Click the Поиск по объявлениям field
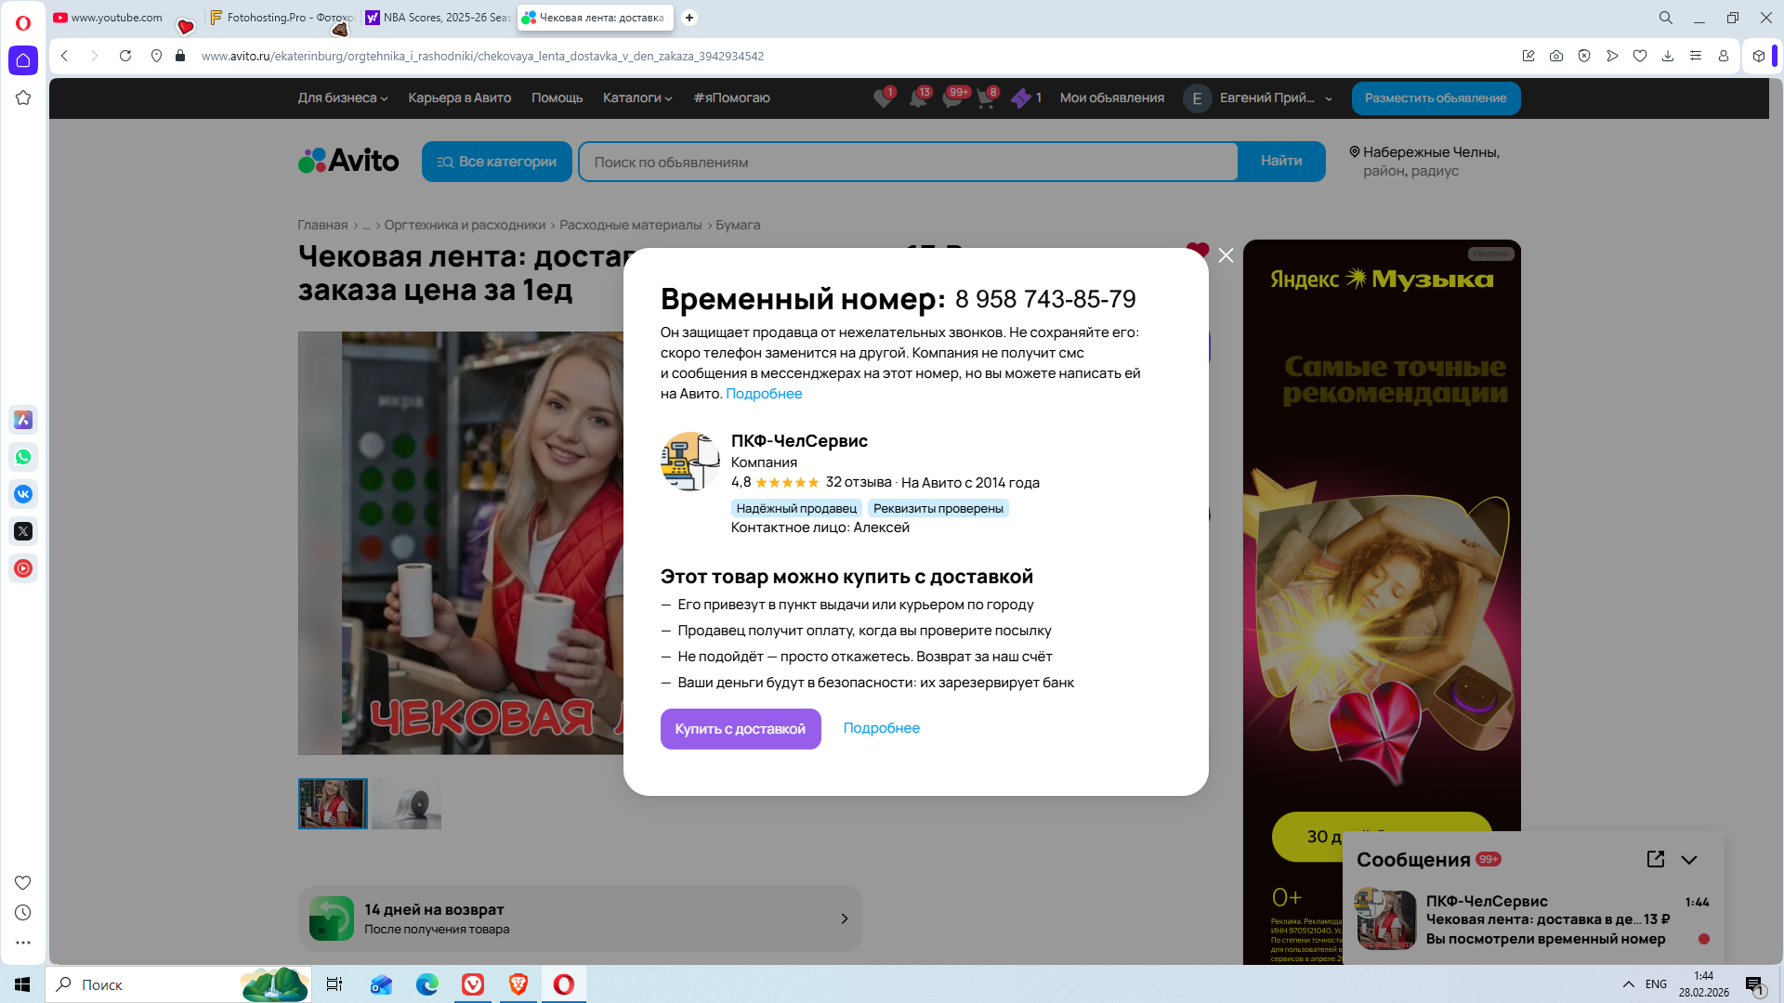This screenshot has width=1784, height=1003. click(907, 162)
